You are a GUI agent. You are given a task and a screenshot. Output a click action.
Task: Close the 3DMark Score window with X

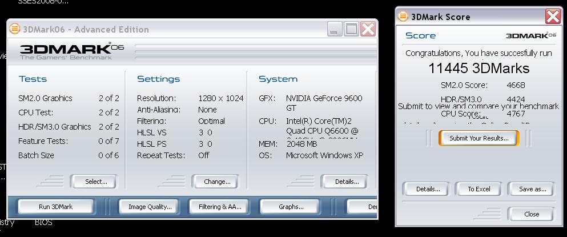click(552, 16)
